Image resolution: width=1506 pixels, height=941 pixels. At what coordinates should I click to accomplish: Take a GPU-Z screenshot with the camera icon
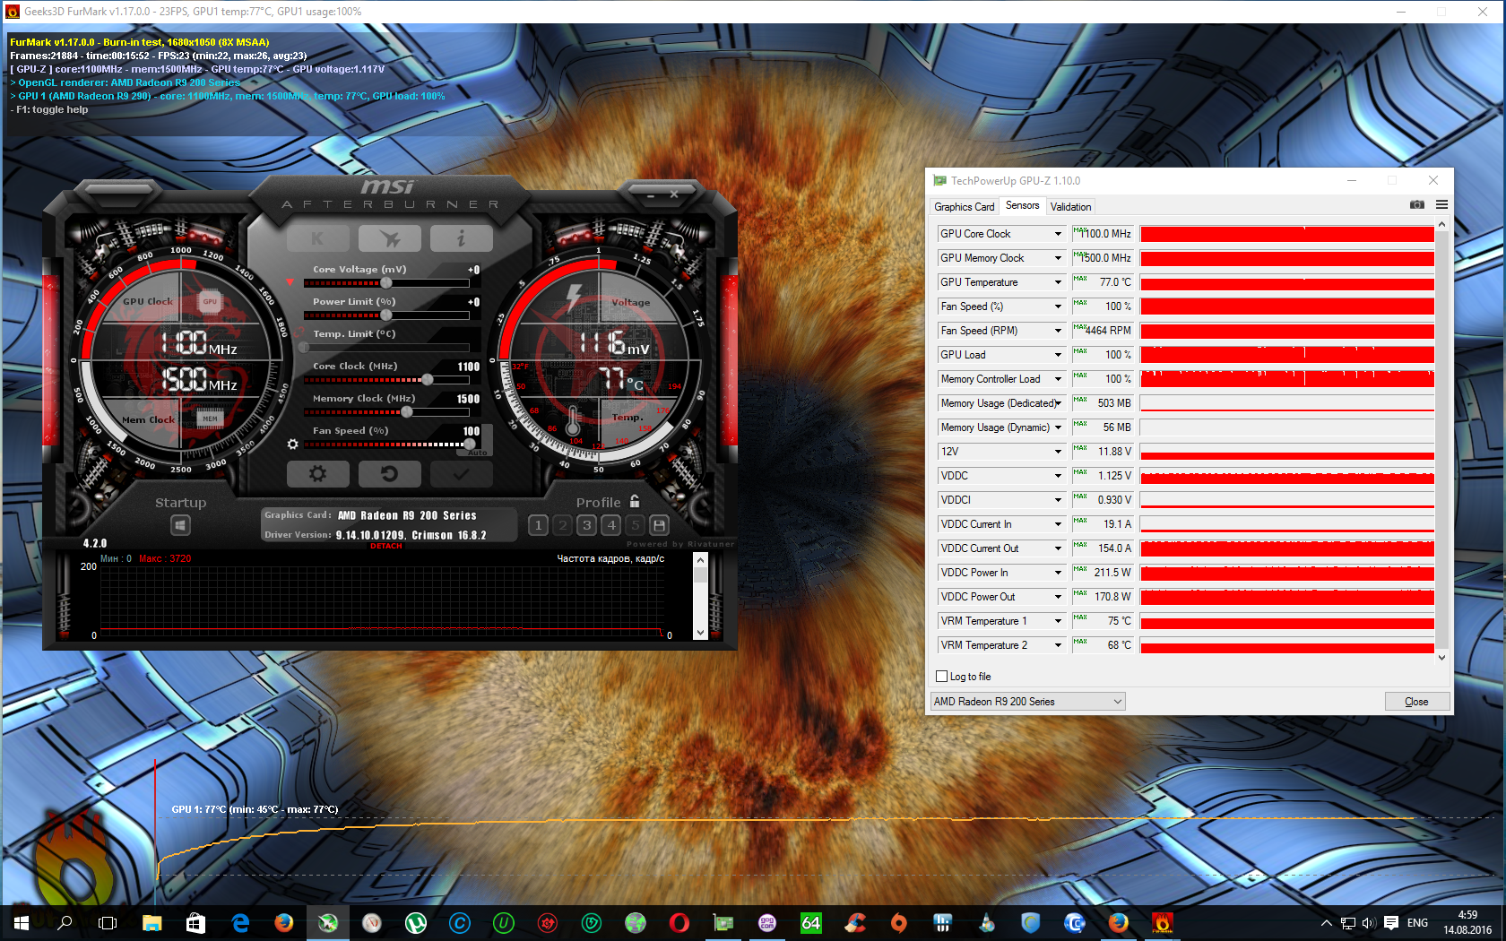click(x=1416, y=205)
